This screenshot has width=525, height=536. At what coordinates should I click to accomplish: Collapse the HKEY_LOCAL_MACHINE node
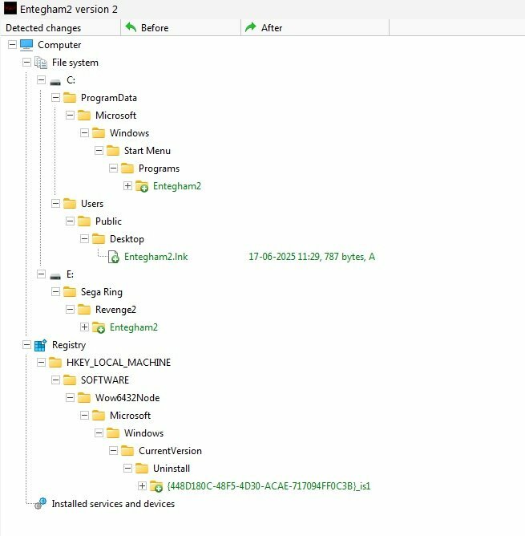pos(41,362)
